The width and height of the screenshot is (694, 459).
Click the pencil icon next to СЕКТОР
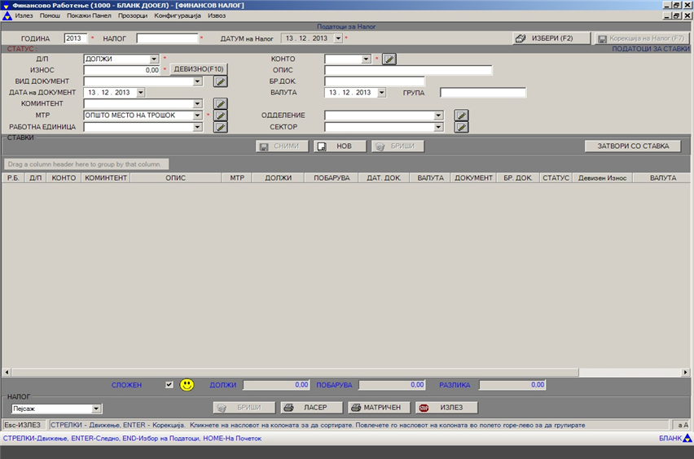point(461,127)
